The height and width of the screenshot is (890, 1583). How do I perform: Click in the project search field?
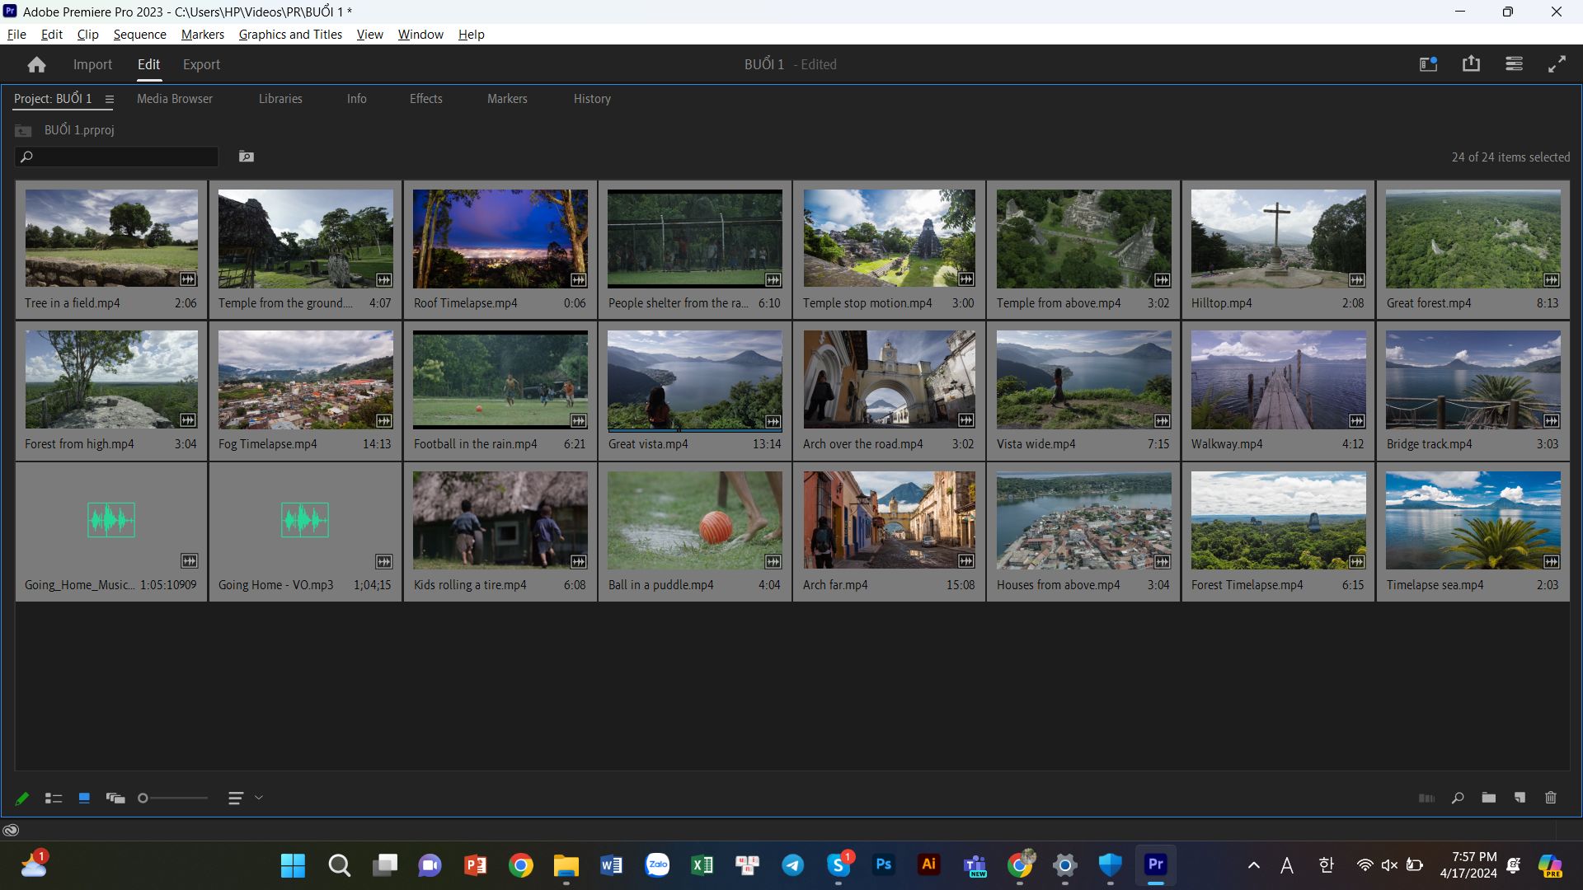point(117,157)
